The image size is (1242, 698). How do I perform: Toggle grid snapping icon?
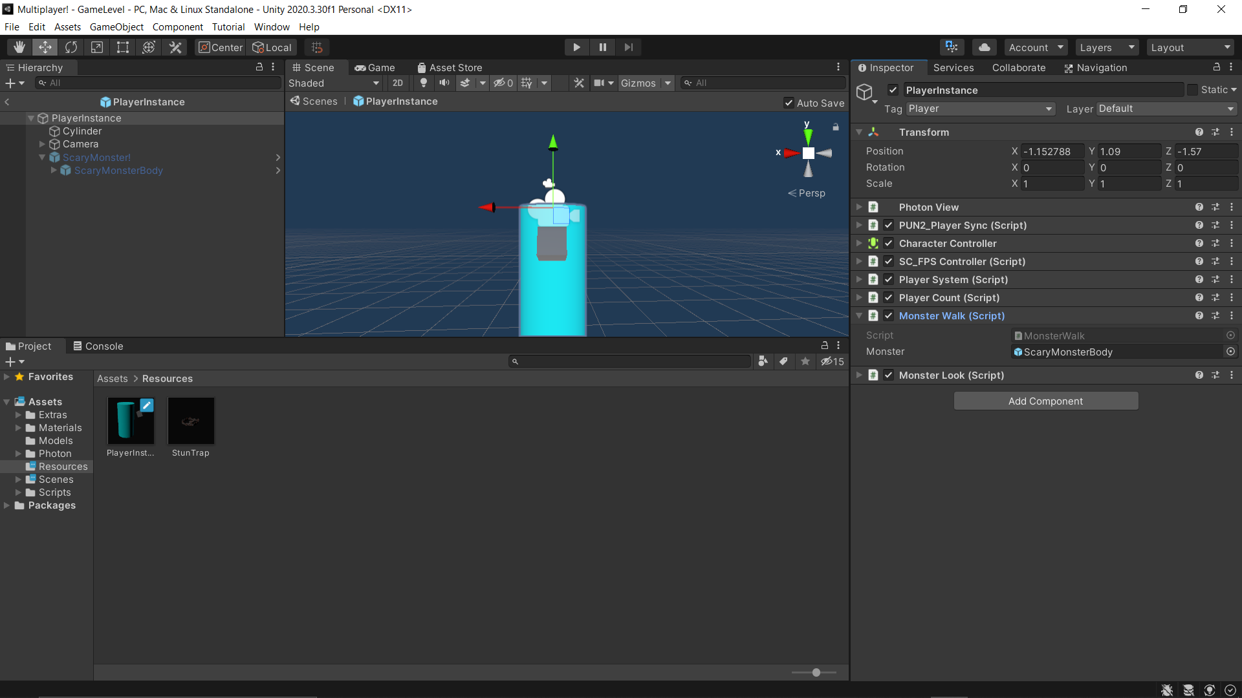tap(317, 47)
